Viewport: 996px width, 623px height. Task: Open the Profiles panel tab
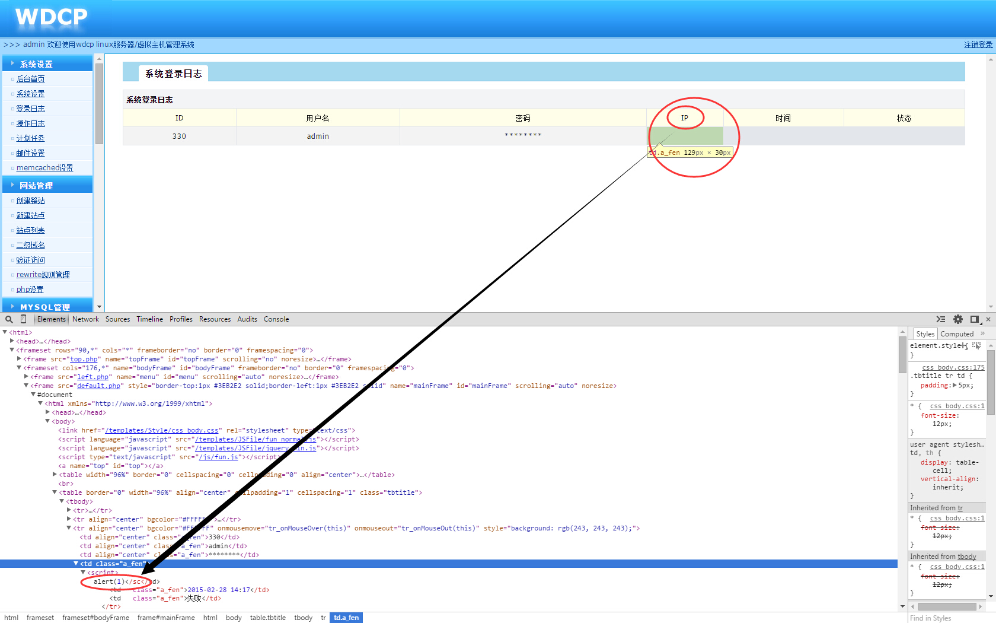pyautogui.click(x=181, y=319)
